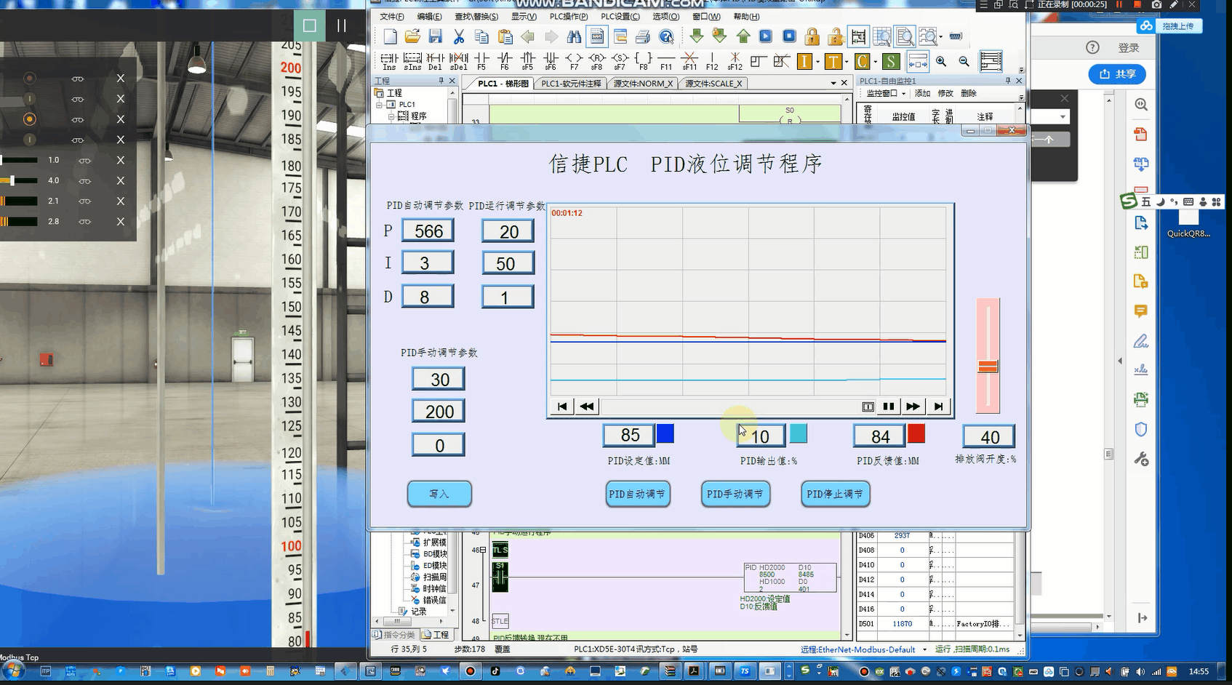
Task: Click the printer icon in toolbar
Action: (x=643, y=36)
